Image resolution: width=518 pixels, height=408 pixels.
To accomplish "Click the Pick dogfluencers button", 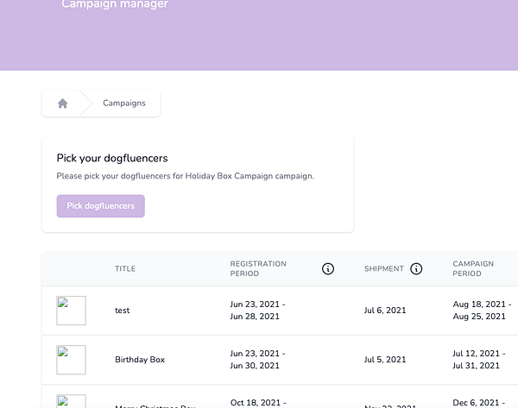I will click(101, 206).
